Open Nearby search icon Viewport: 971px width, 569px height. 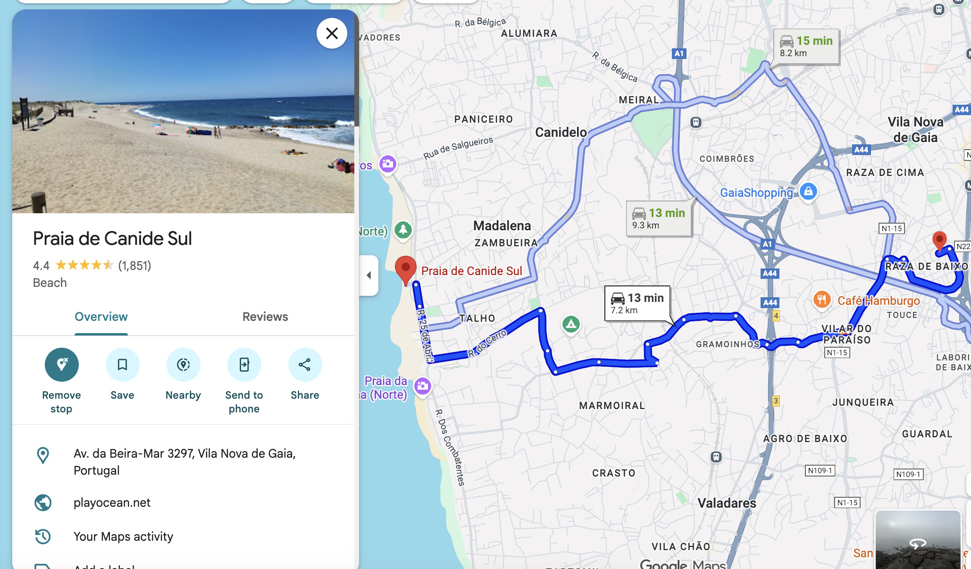(184, 365)
